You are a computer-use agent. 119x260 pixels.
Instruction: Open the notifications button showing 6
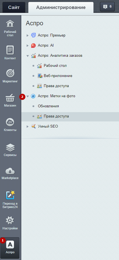pyautogui.click(x=107, y=7)
